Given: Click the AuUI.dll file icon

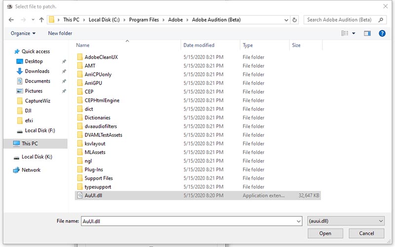Looking at the screenshot, I should pyautogui.click(x=79, y=195).
